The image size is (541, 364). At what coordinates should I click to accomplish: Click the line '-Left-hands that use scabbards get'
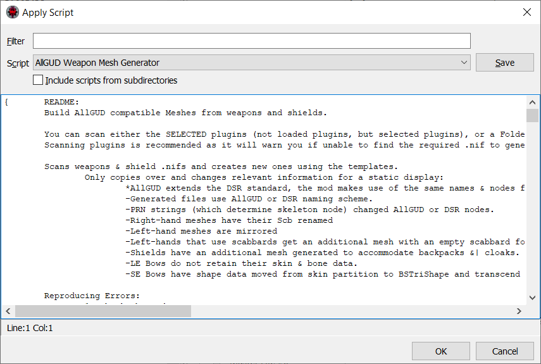[325, 242]
